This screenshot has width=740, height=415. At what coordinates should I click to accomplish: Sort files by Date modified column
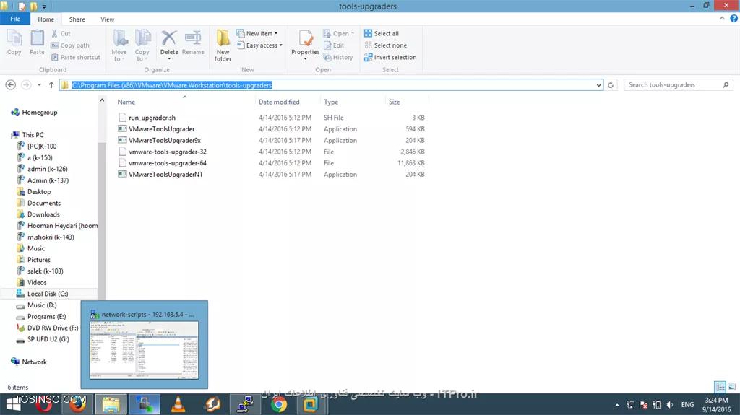[x=279, y=102]
